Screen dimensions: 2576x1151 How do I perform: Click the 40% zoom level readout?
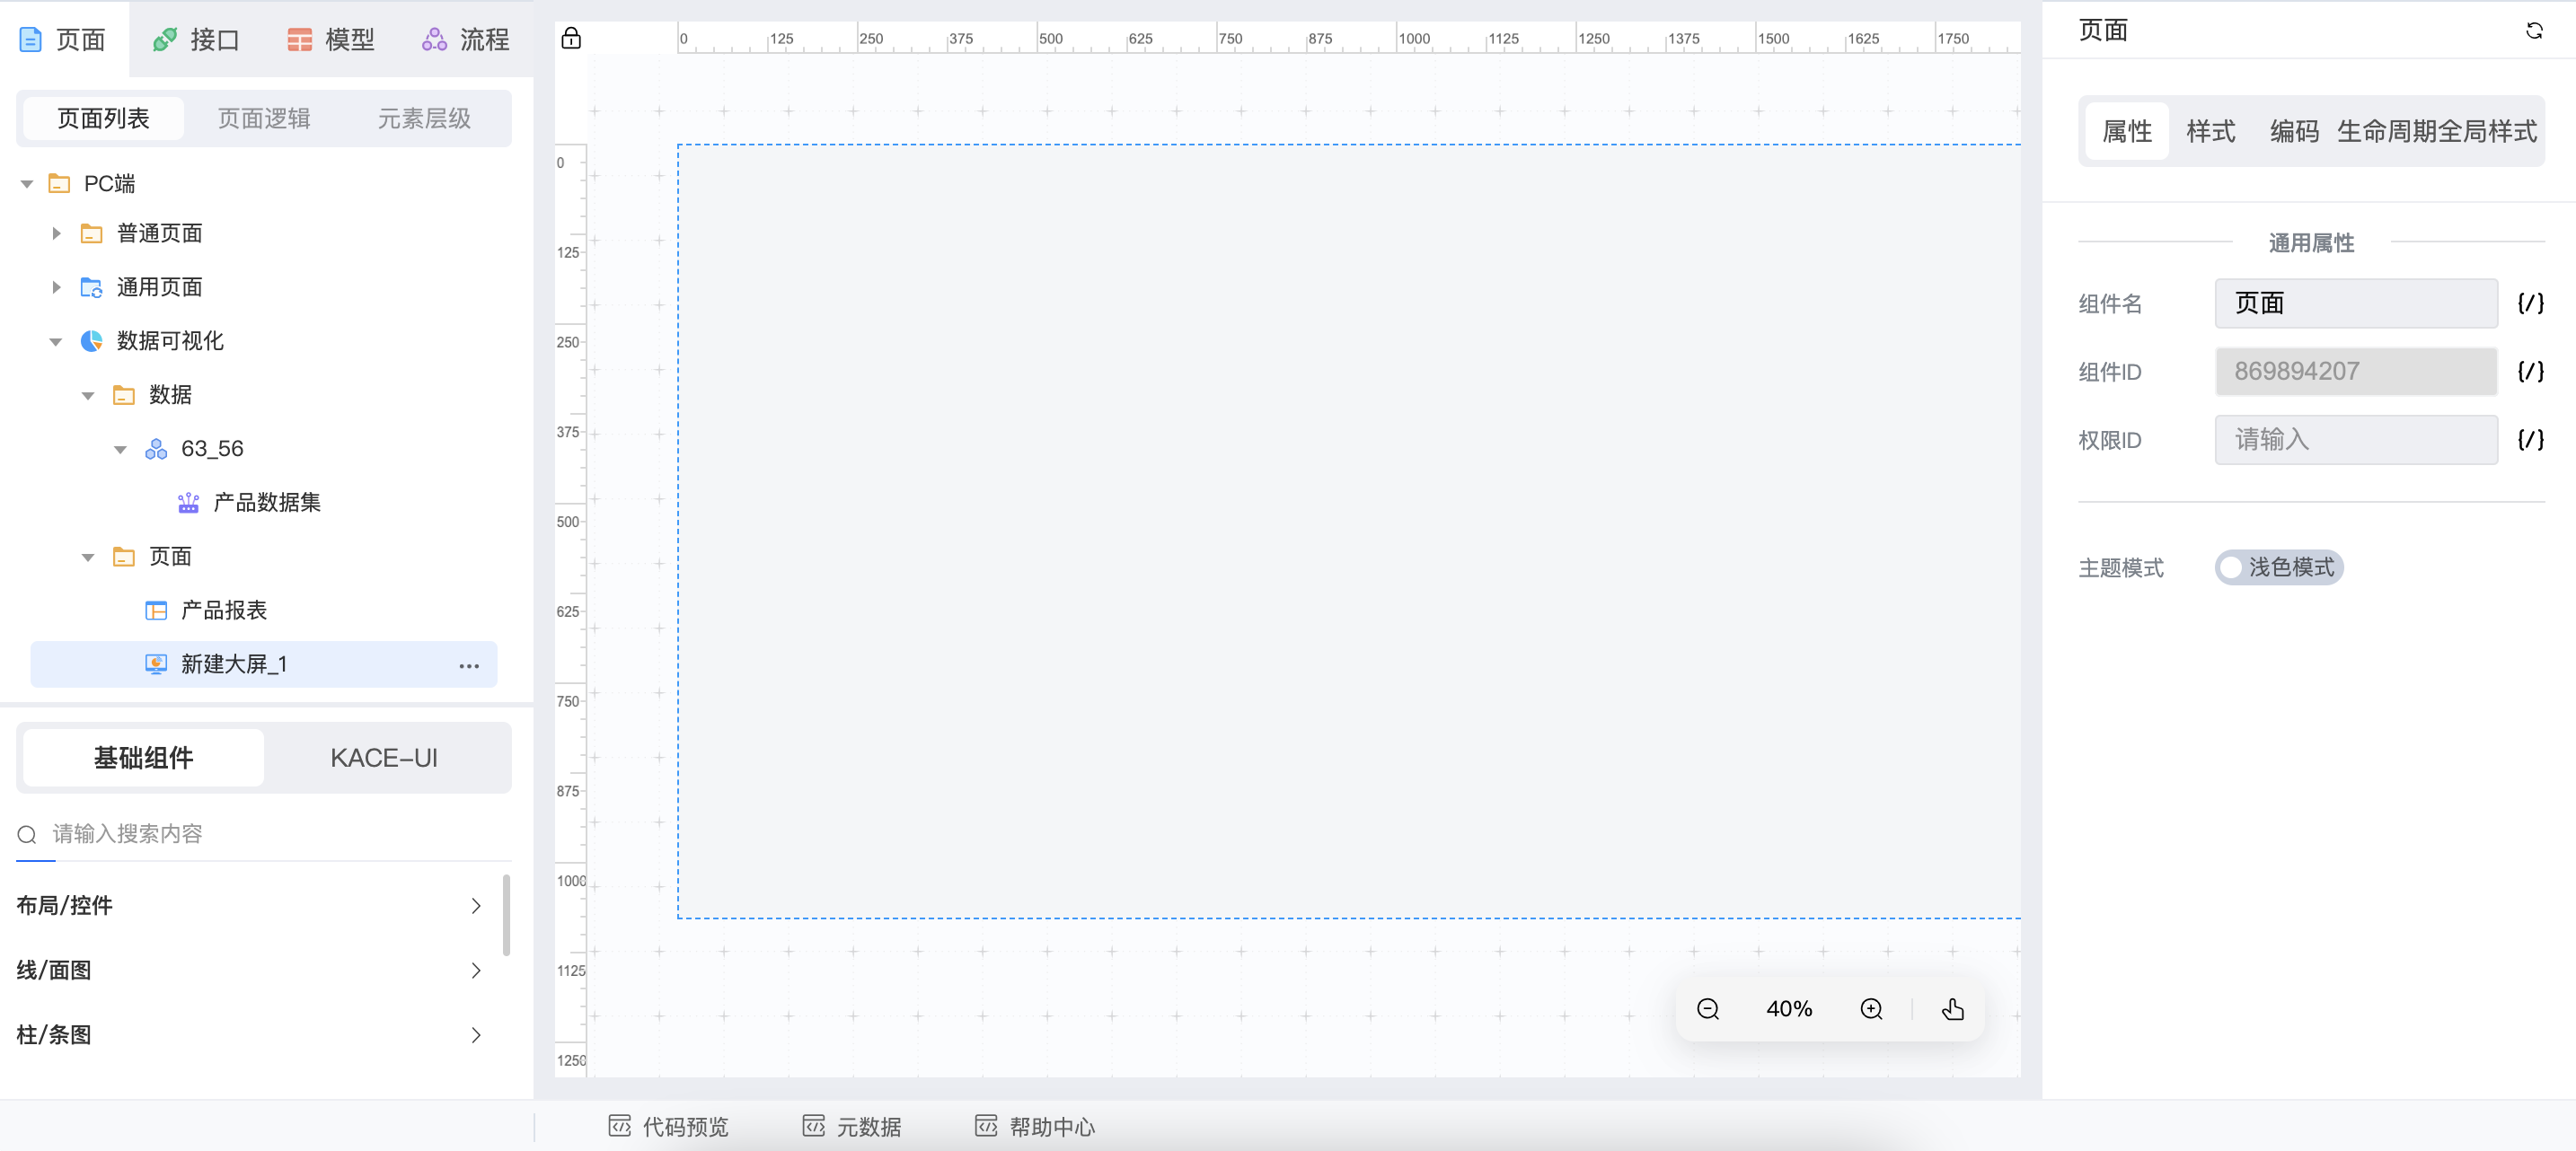tap(1789, 1009)
